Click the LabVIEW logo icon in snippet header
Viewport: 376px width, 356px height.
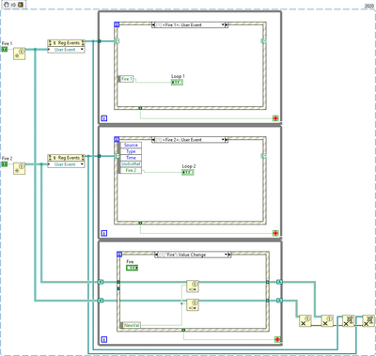(21, 5)
